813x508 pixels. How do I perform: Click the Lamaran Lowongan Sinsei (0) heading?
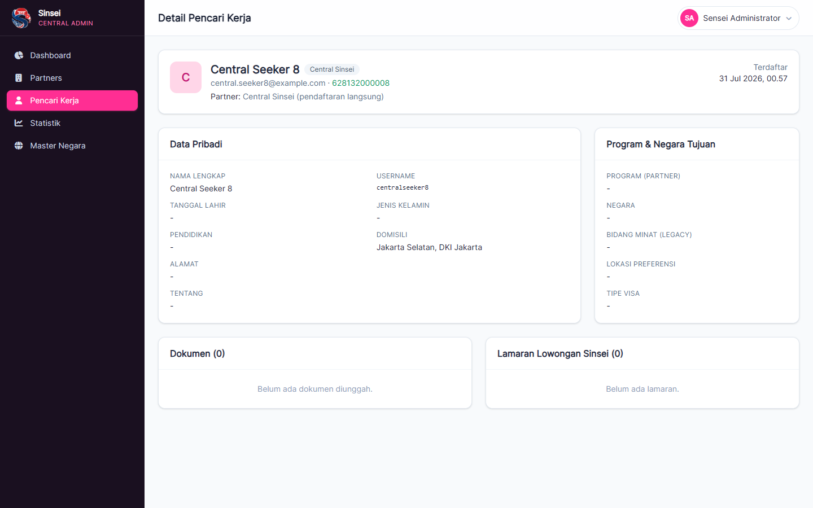click(x=560, y=354)
